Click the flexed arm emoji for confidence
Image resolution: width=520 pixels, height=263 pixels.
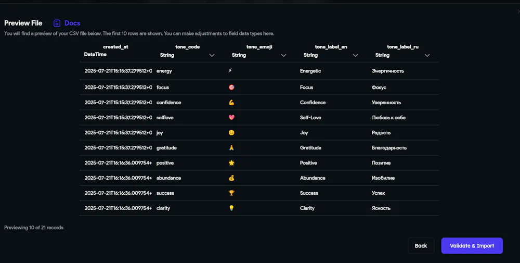(231, 103)
